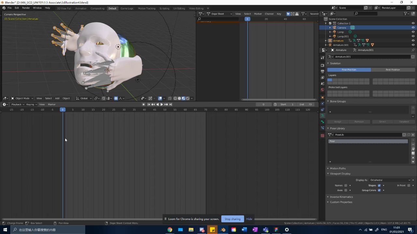Screen dimensions: 417x234
Task: Open the Armature object data properties tab
Action: pos(323,116)
